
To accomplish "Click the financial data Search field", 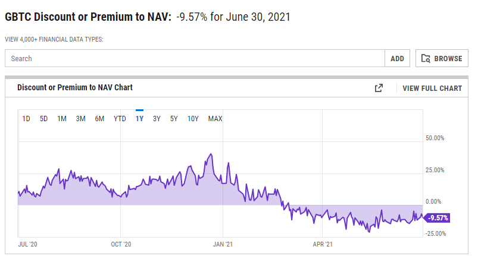I will (195, 58).
